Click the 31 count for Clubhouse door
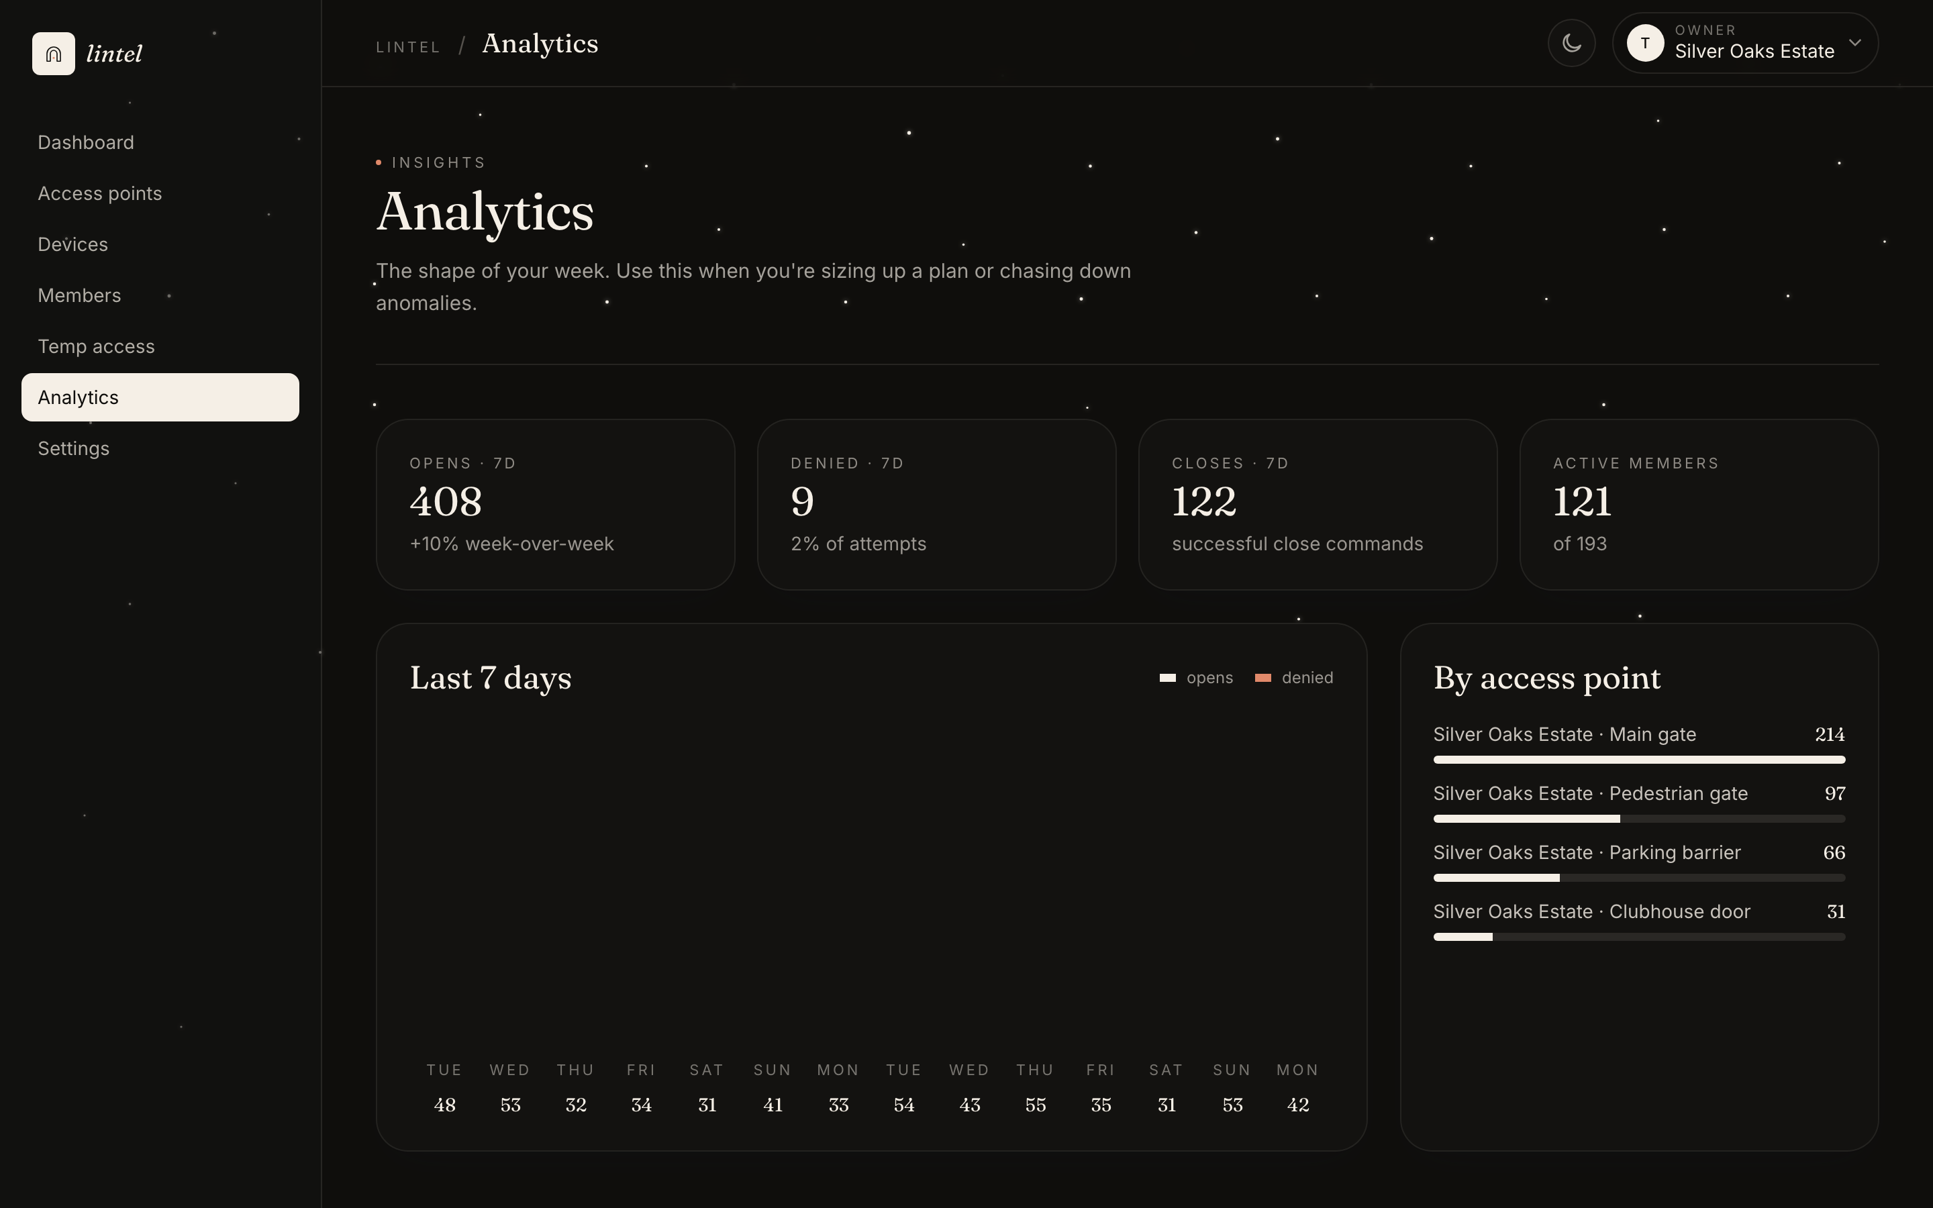The image size is (1933, 1208). point(1836,911)
